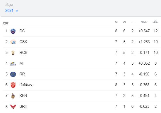Open the CSK team name link
The image size is (161, 113).
pyautogui.click(x=23, y=42)
